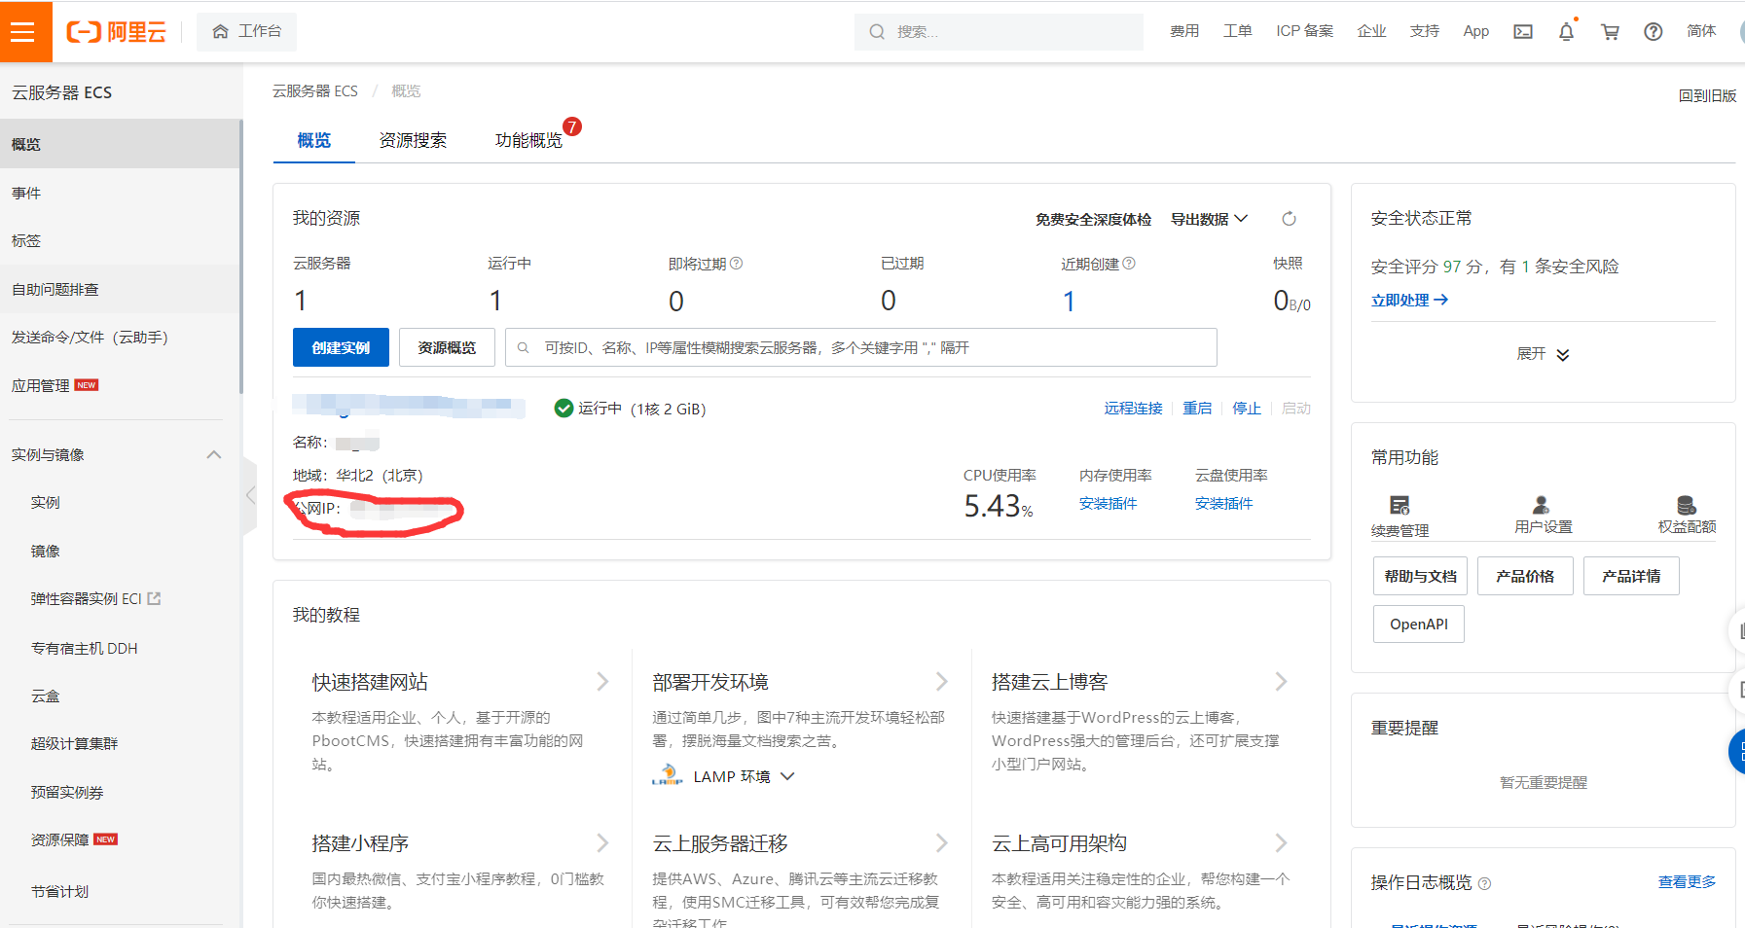Open the help question-mark icon

[x=1653, y=32]
